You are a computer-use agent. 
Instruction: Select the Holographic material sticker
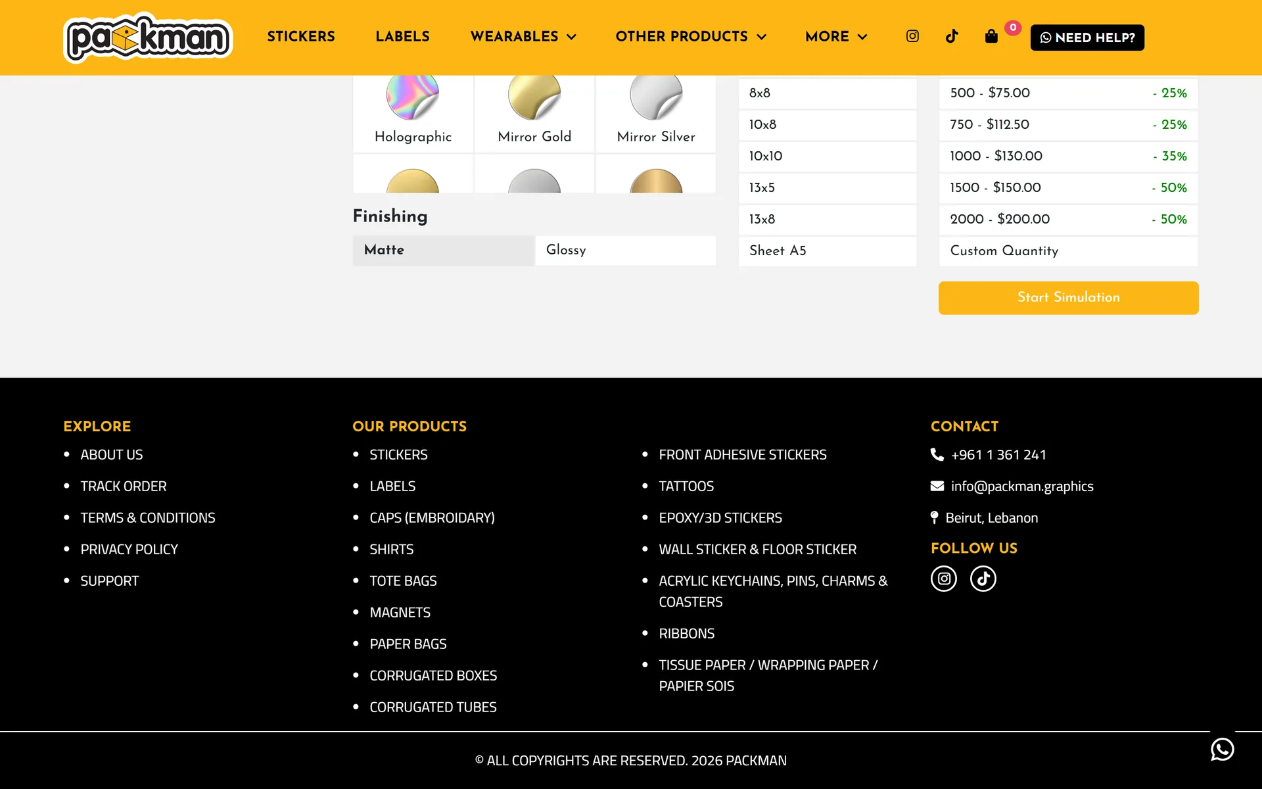[413, 113]
